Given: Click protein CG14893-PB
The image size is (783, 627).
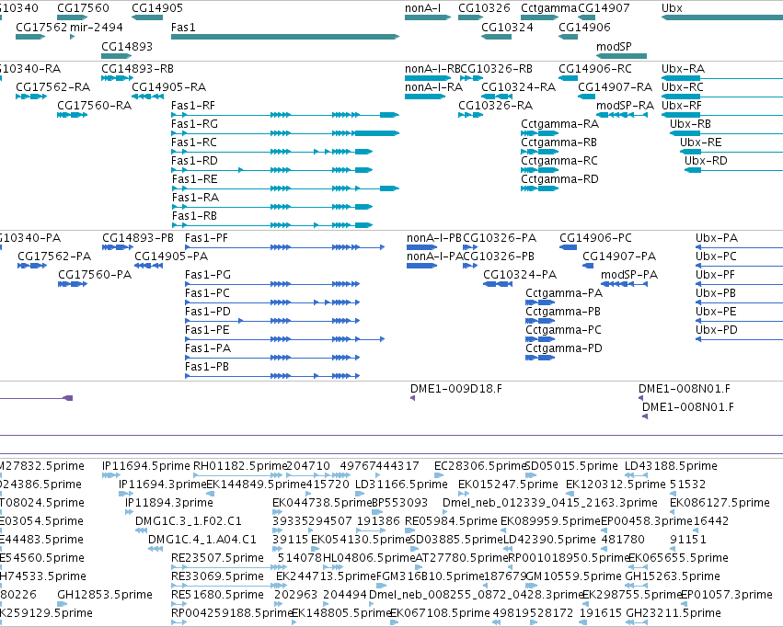Looking at the screenshot, I should (118, 247).
